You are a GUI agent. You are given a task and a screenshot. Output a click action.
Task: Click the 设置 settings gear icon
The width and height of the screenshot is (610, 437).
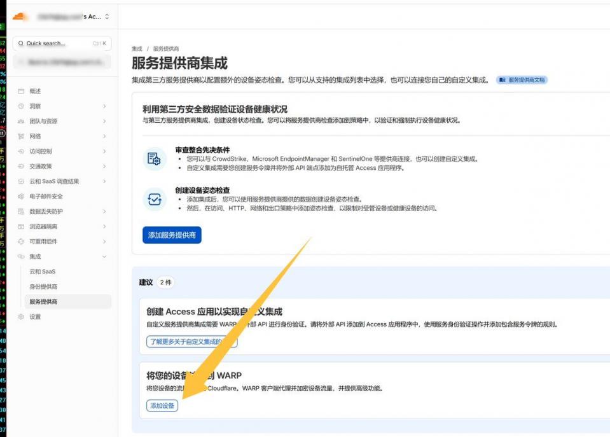[x=21, y=317]
